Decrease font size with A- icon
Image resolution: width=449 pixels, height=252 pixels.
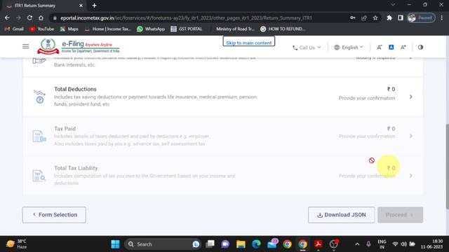(379, 48)
